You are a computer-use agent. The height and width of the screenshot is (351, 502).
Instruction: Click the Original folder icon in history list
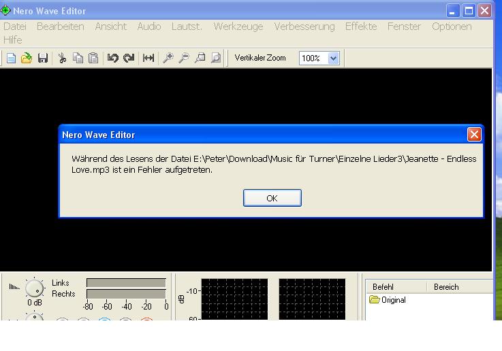[374, 300]
